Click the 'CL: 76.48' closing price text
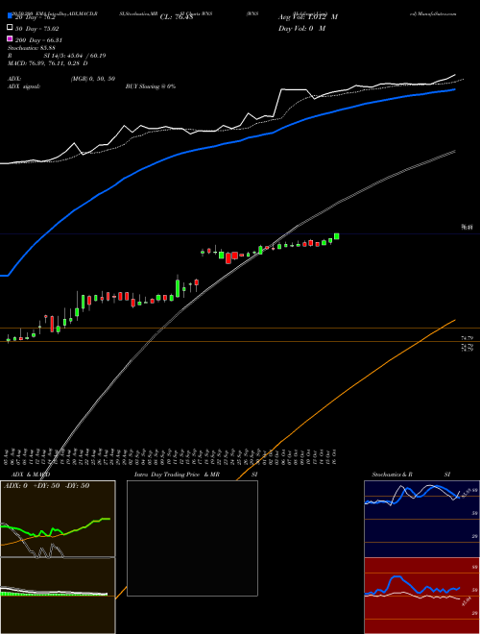The width and height of the screenshot is (480, 634). point(177,17)
